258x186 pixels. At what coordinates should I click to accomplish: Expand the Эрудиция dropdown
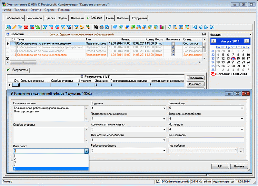coord(164,108)
